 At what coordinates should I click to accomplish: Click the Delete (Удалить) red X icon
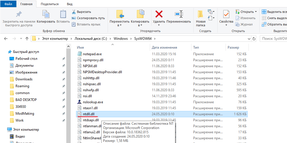pyautogui.click(x=159, y=14)
